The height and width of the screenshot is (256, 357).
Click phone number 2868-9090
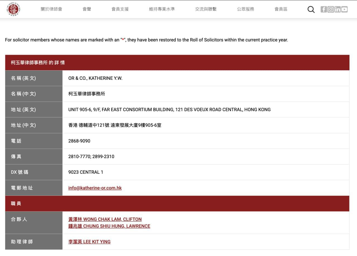[x=79, y=141]
